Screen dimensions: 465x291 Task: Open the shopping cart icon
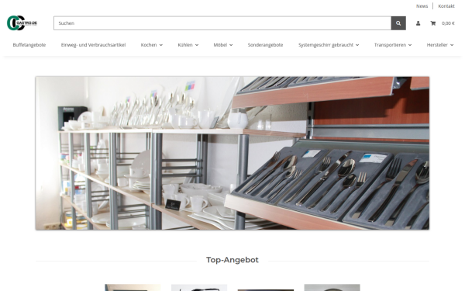pyautogui.click(x=433, y=23)
